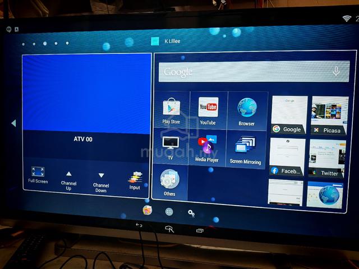Open the globe browser bookmark thumbnail
The image size is (359, 269).
tap(325, 194)
